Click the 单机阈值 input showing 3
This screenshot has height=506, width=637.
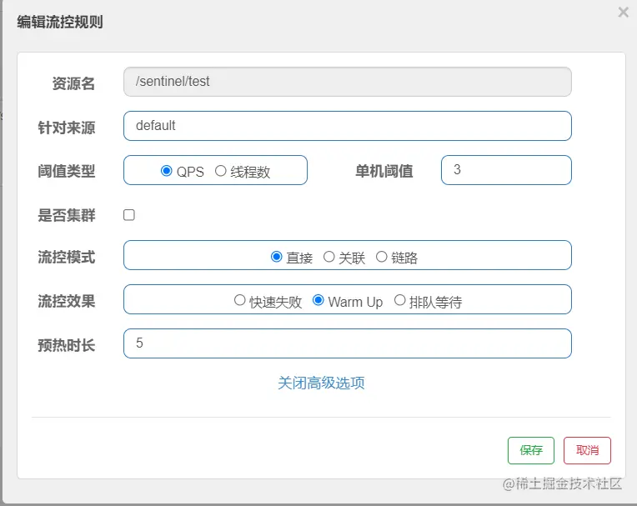pos(506,170)
